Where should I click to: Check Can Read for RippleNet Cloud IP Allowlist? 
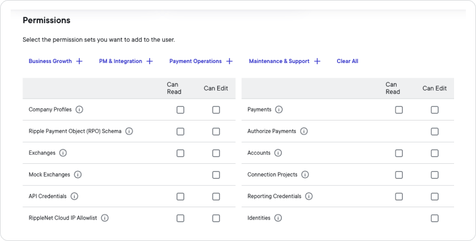click(180, 218)
